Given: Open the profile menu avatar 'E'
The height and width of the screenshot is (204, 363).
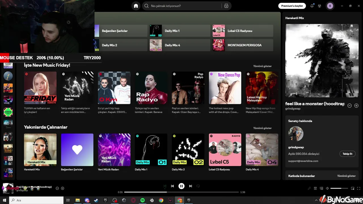Looking at the screenshot, I should click(x=330, y=6).
